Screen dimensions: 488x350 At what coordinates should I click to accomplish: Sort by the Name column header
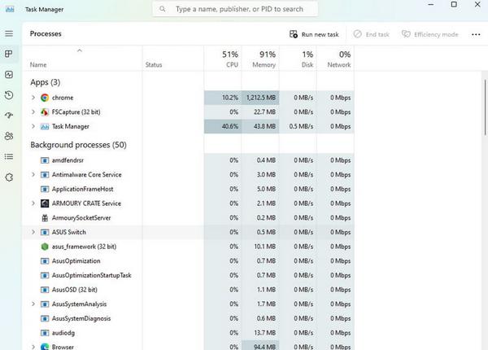(38, 64)
